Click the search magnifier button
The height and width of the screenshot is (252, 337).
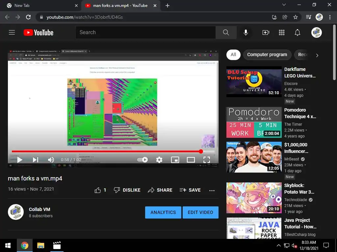[226, 32]
